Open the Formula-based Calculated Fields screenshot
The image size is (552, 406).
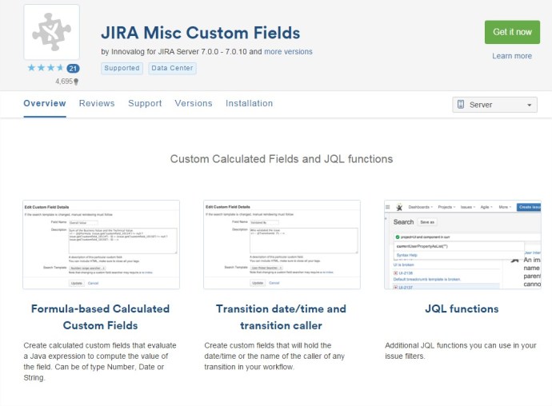(x=101, y=244)
